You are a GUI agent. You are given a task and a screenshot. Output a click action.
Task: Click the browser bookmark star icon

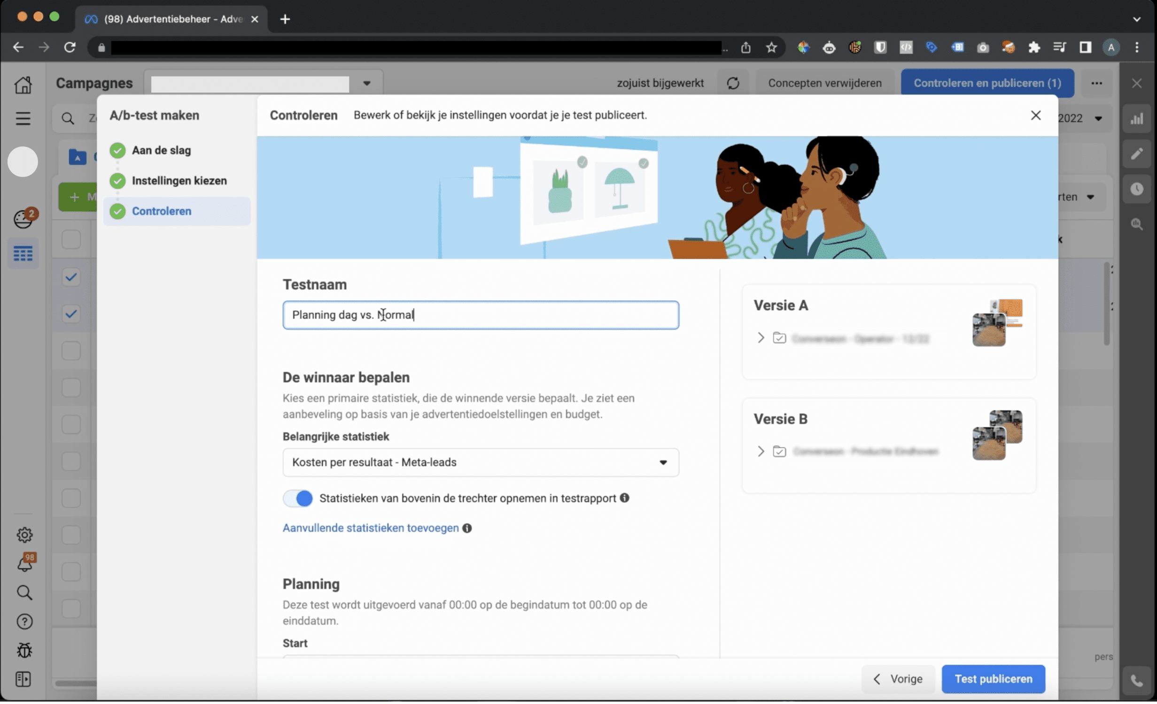(x=771, y=47)
